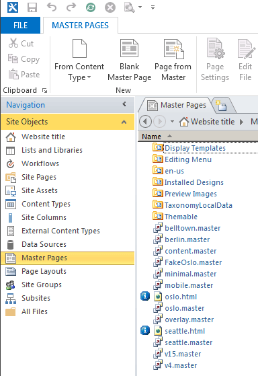This screenshot has height=376, width=258.
Task: Select the en-us folder
Action: point(169,171)
